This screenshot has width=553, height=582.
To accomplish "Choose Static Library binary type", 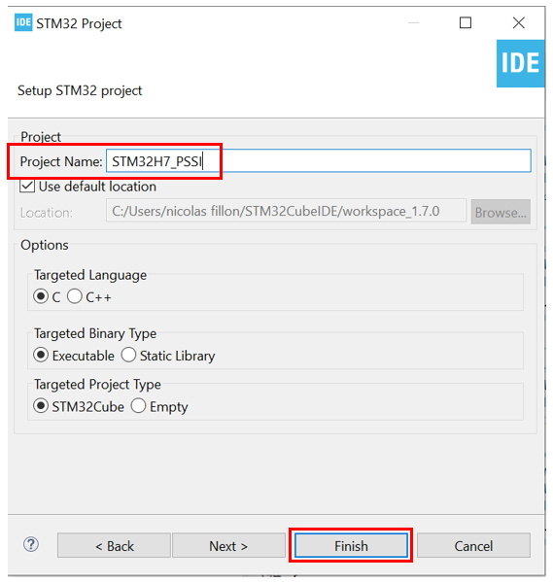I will 128,355.
